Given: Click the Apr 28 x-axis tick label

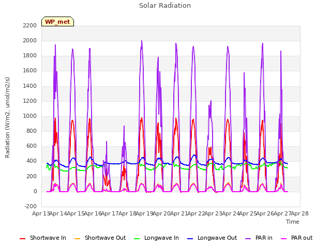Looking at the screenshot, I should click(x=300, y=213).
